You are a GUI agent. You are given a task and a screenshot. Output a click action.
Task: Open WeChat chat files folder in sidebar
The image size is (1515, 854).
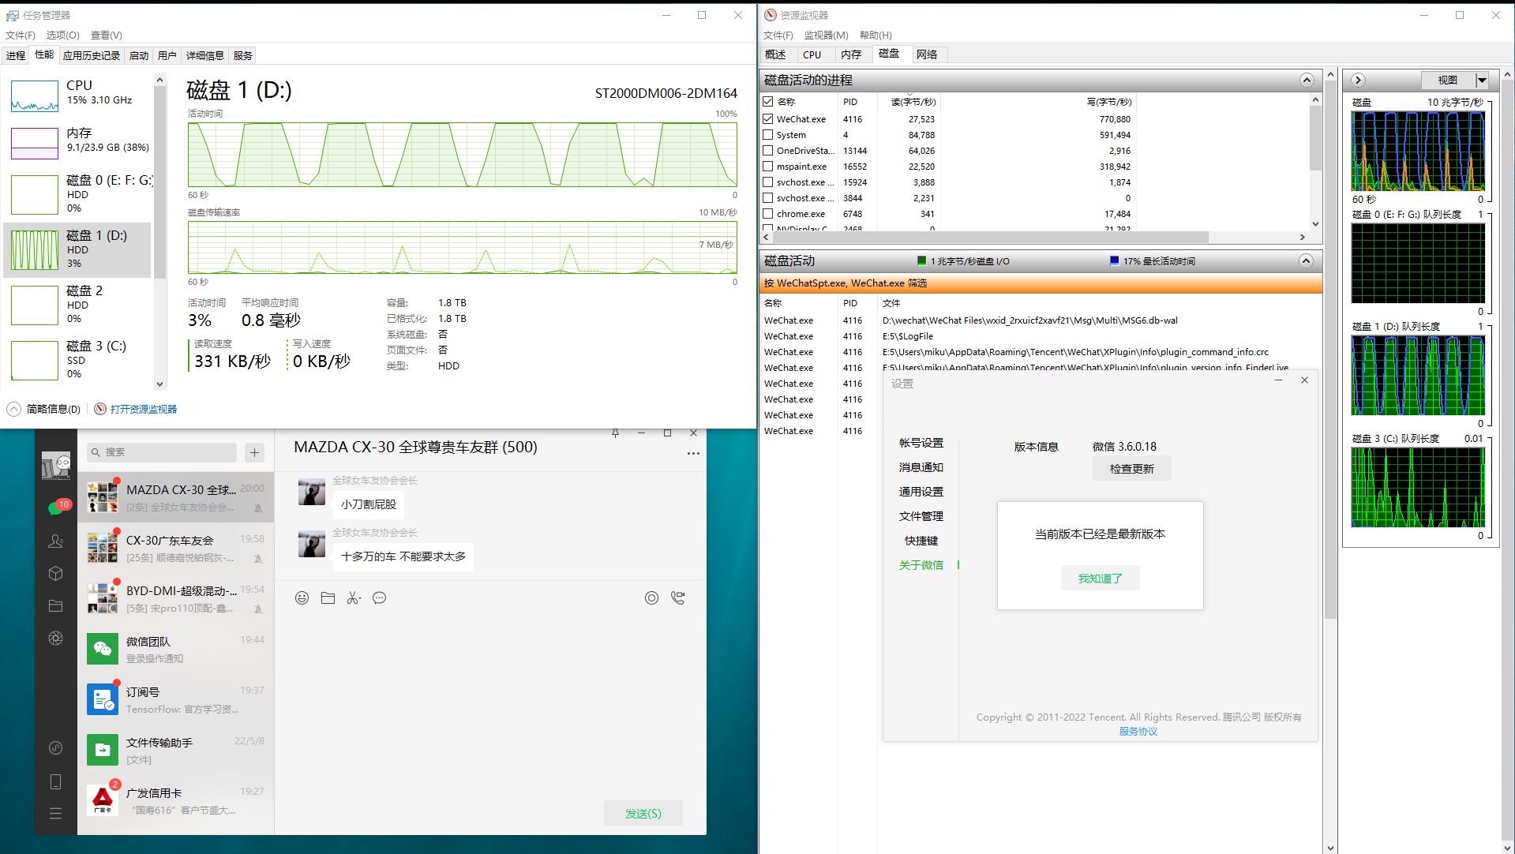click(55, 606)
